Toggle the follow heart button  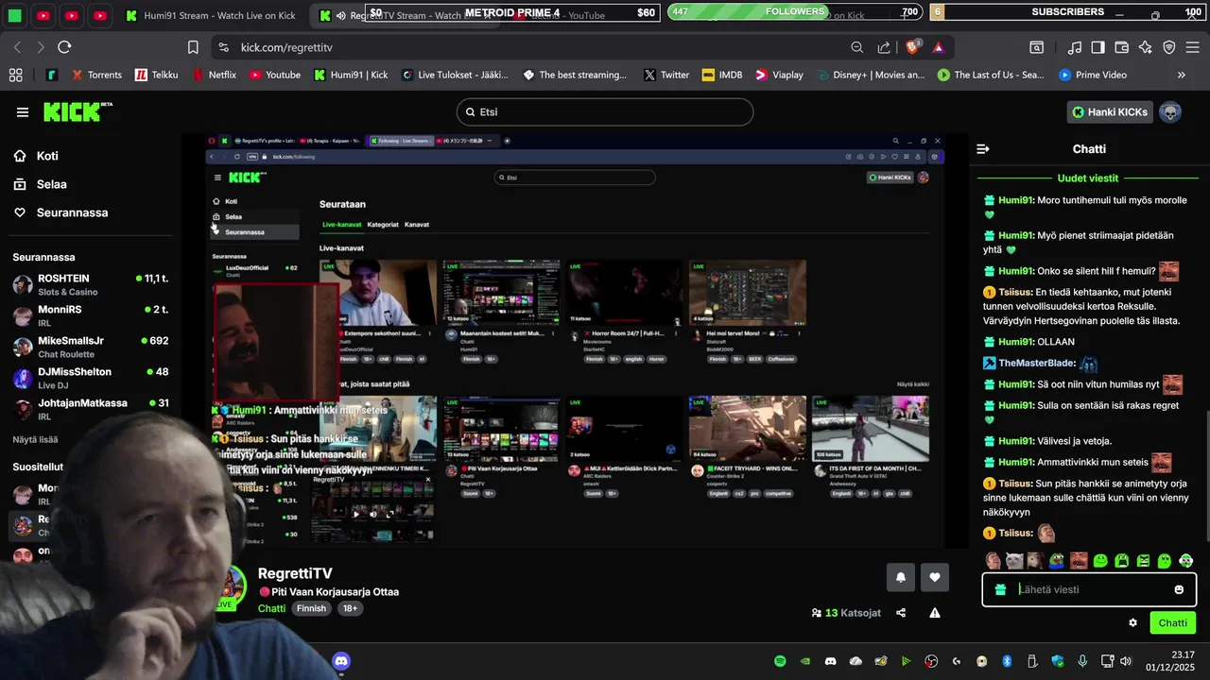click(x=935, y=577)
